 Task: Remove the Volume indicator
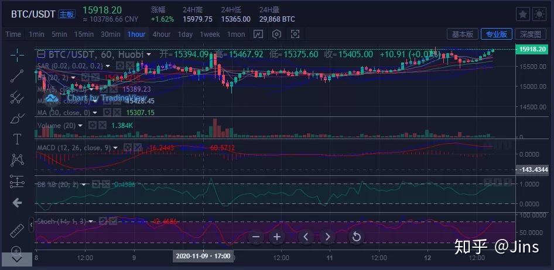102,125
